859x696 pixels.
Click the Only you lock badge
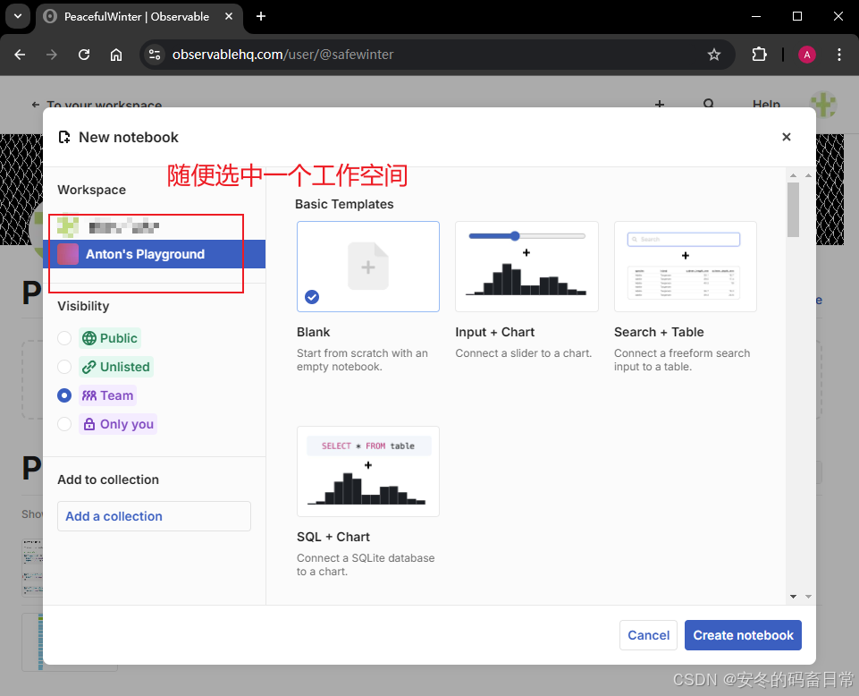click(118, 424)
